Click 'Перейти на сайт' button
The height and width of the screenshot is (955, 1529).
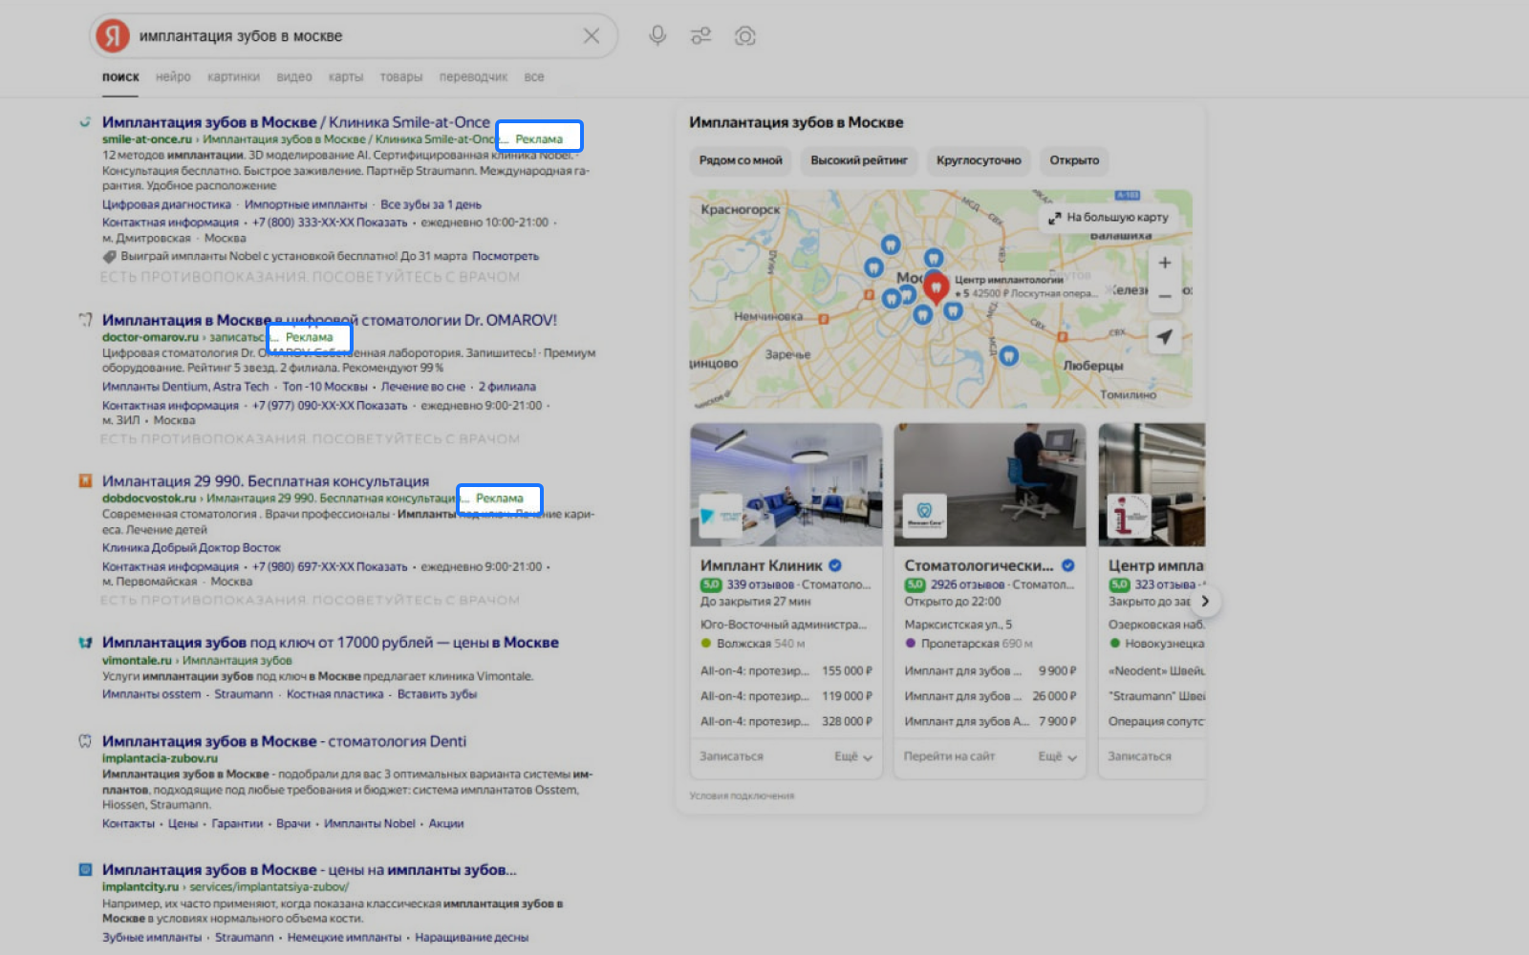[x=949, y=756]
